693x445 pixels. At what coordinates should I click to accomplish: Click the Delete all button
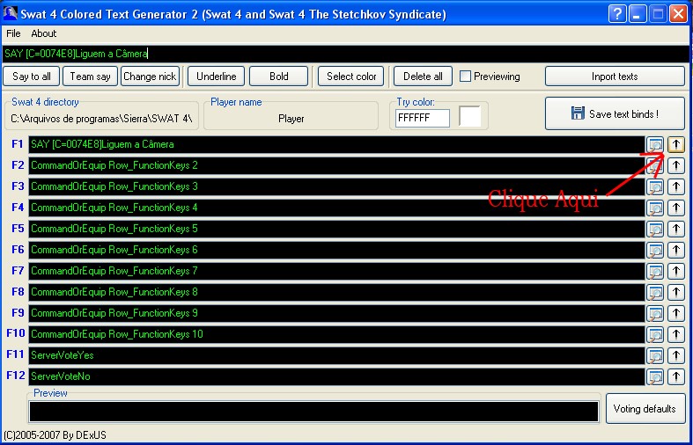click(x=423, y=77)
